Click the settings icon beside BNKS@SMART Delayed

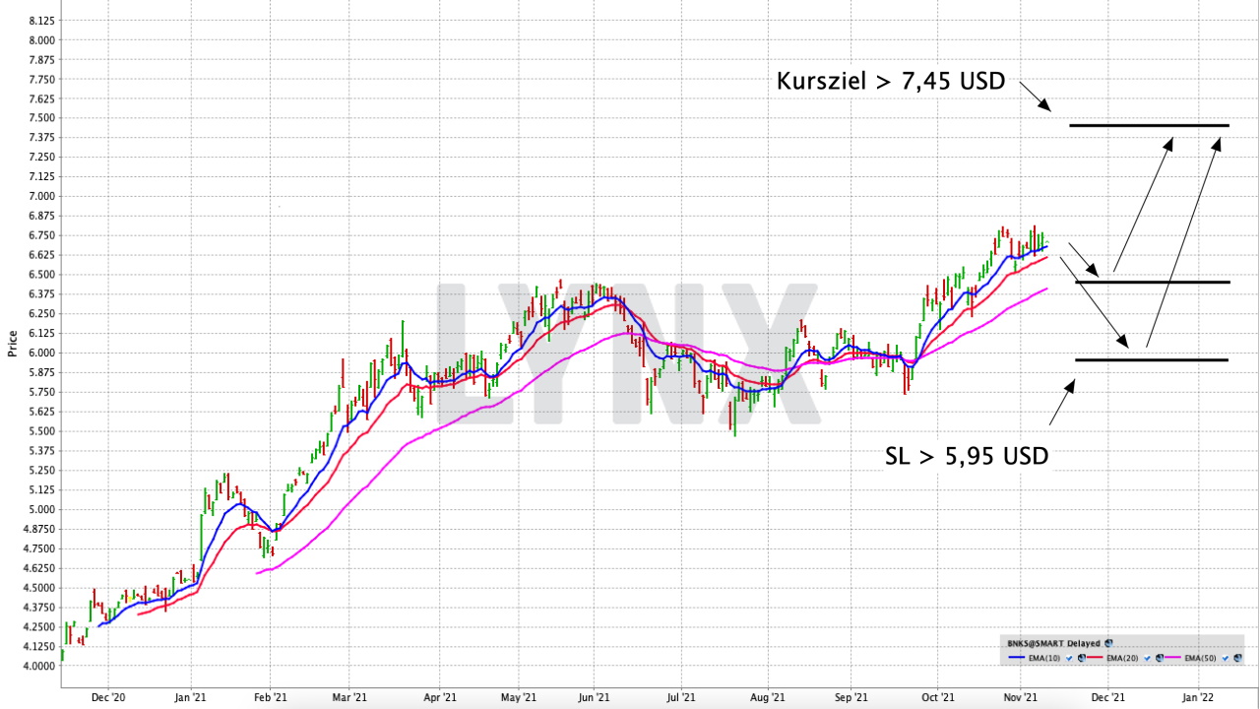click(1108, 643)
